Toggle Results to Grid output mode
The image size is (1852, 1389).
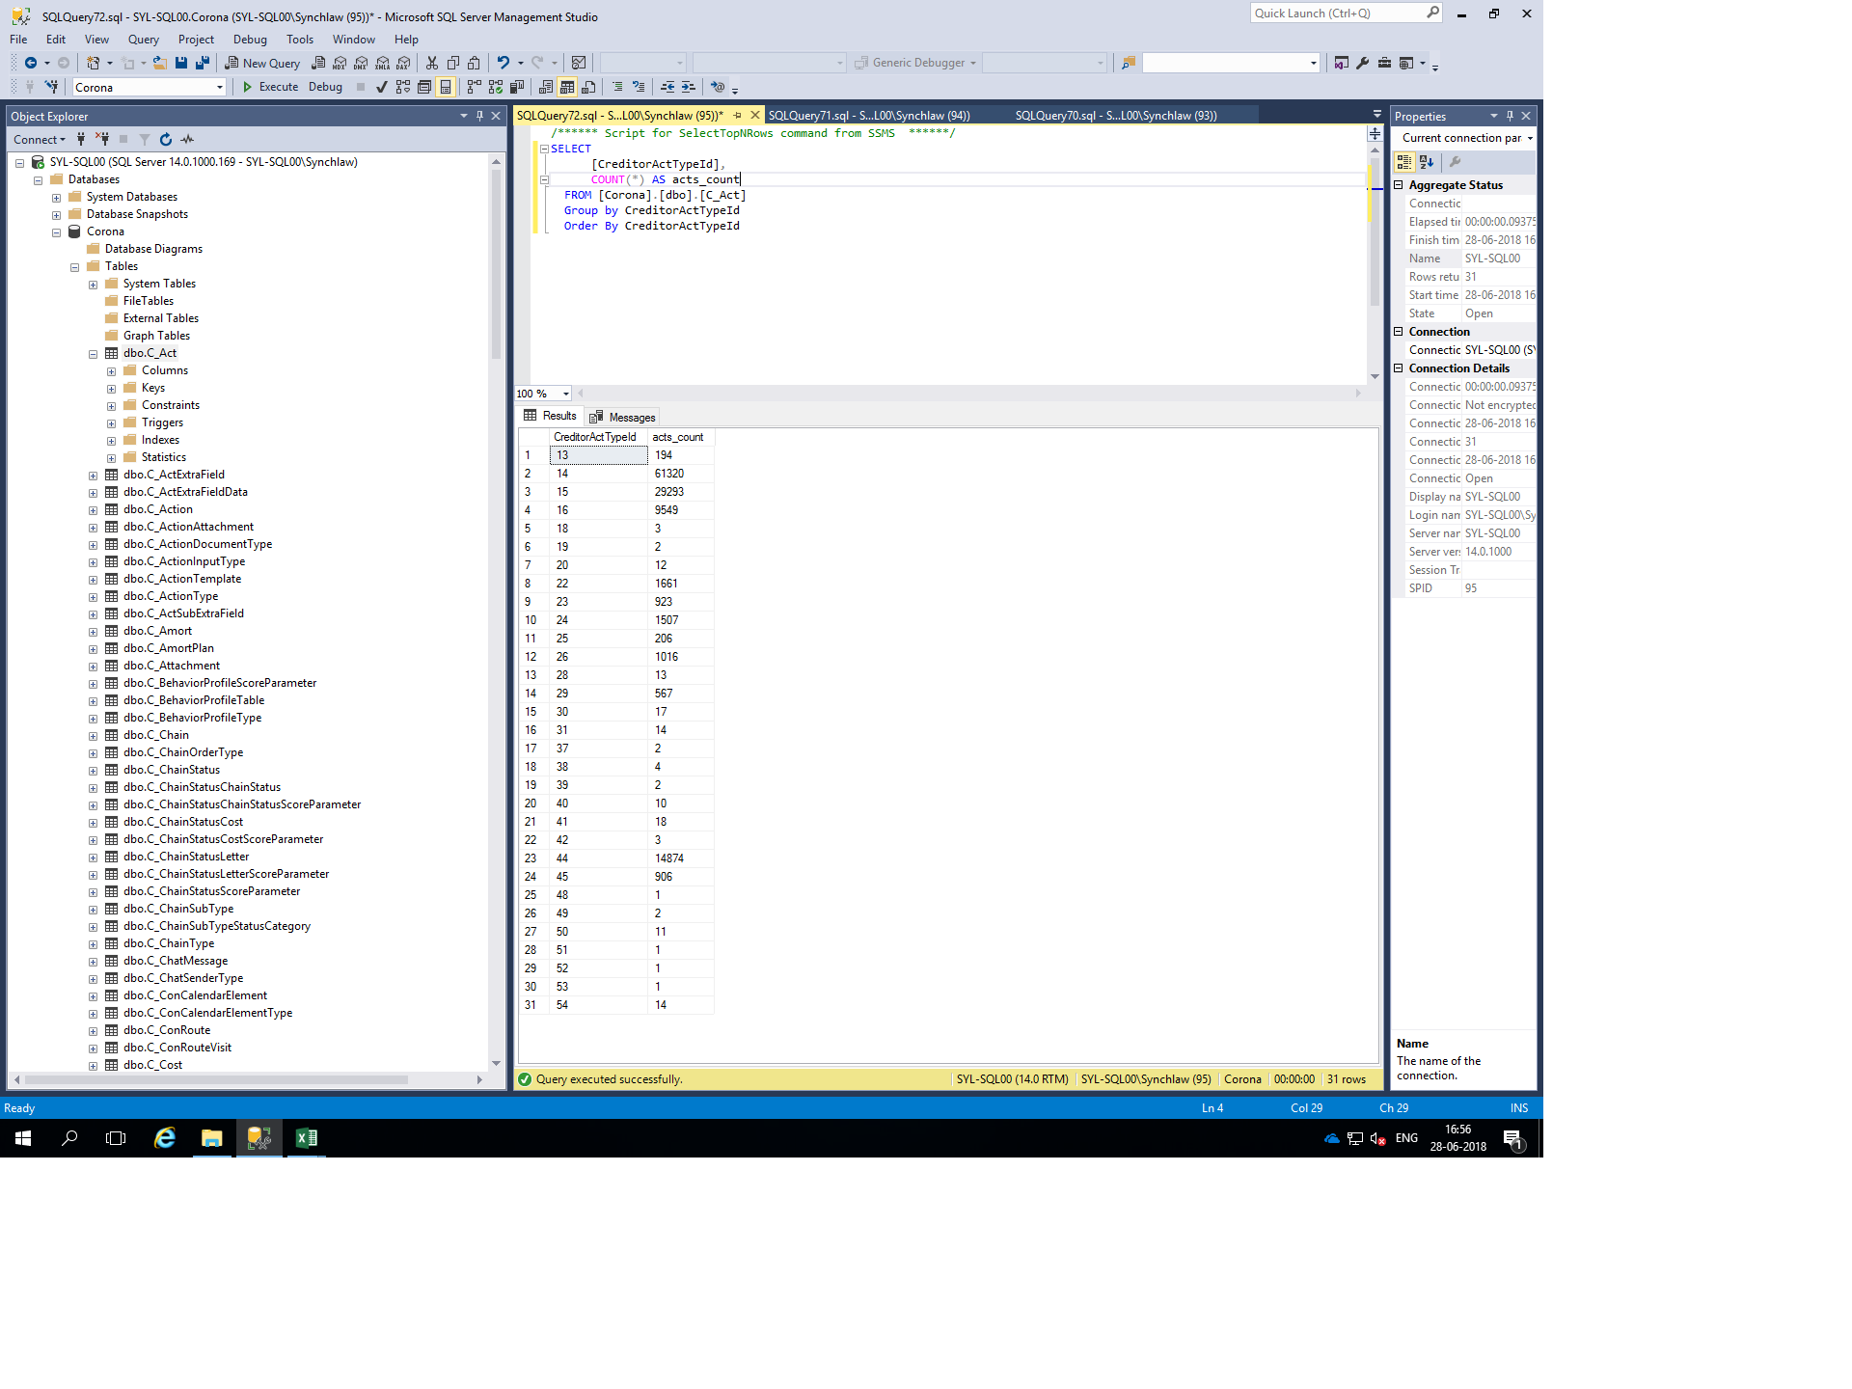coord(567,87)
